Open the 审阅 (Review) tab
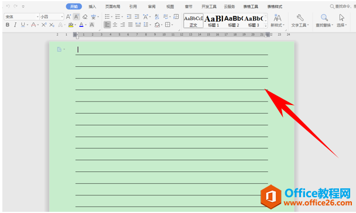356x213 pixels. coord(152,6)
